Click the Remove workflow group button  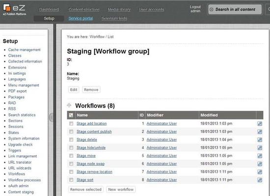[x=91, y=90]
